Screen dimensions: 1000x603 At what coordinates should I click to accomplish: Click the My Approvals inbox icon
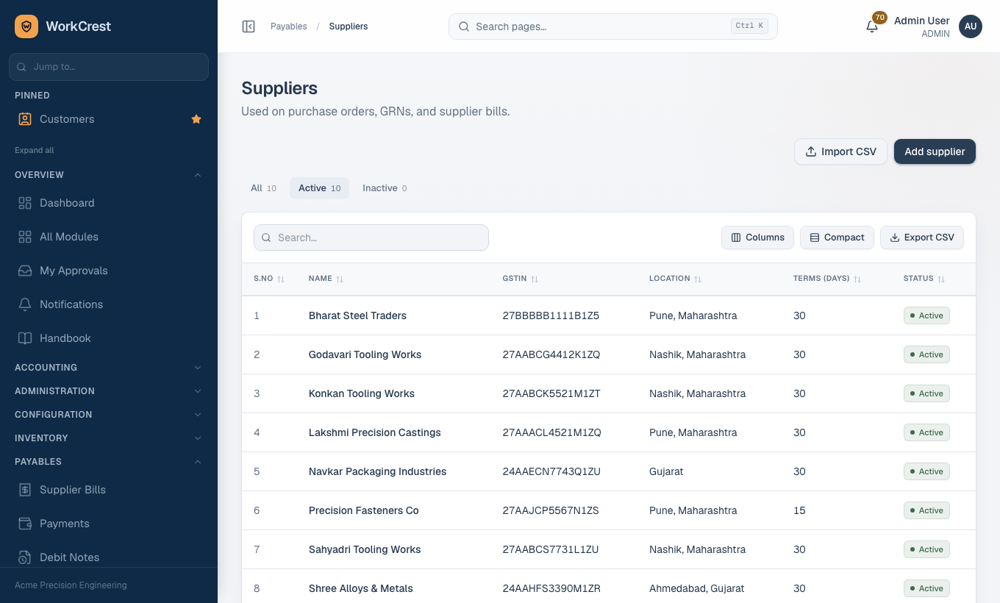point(25,271)
